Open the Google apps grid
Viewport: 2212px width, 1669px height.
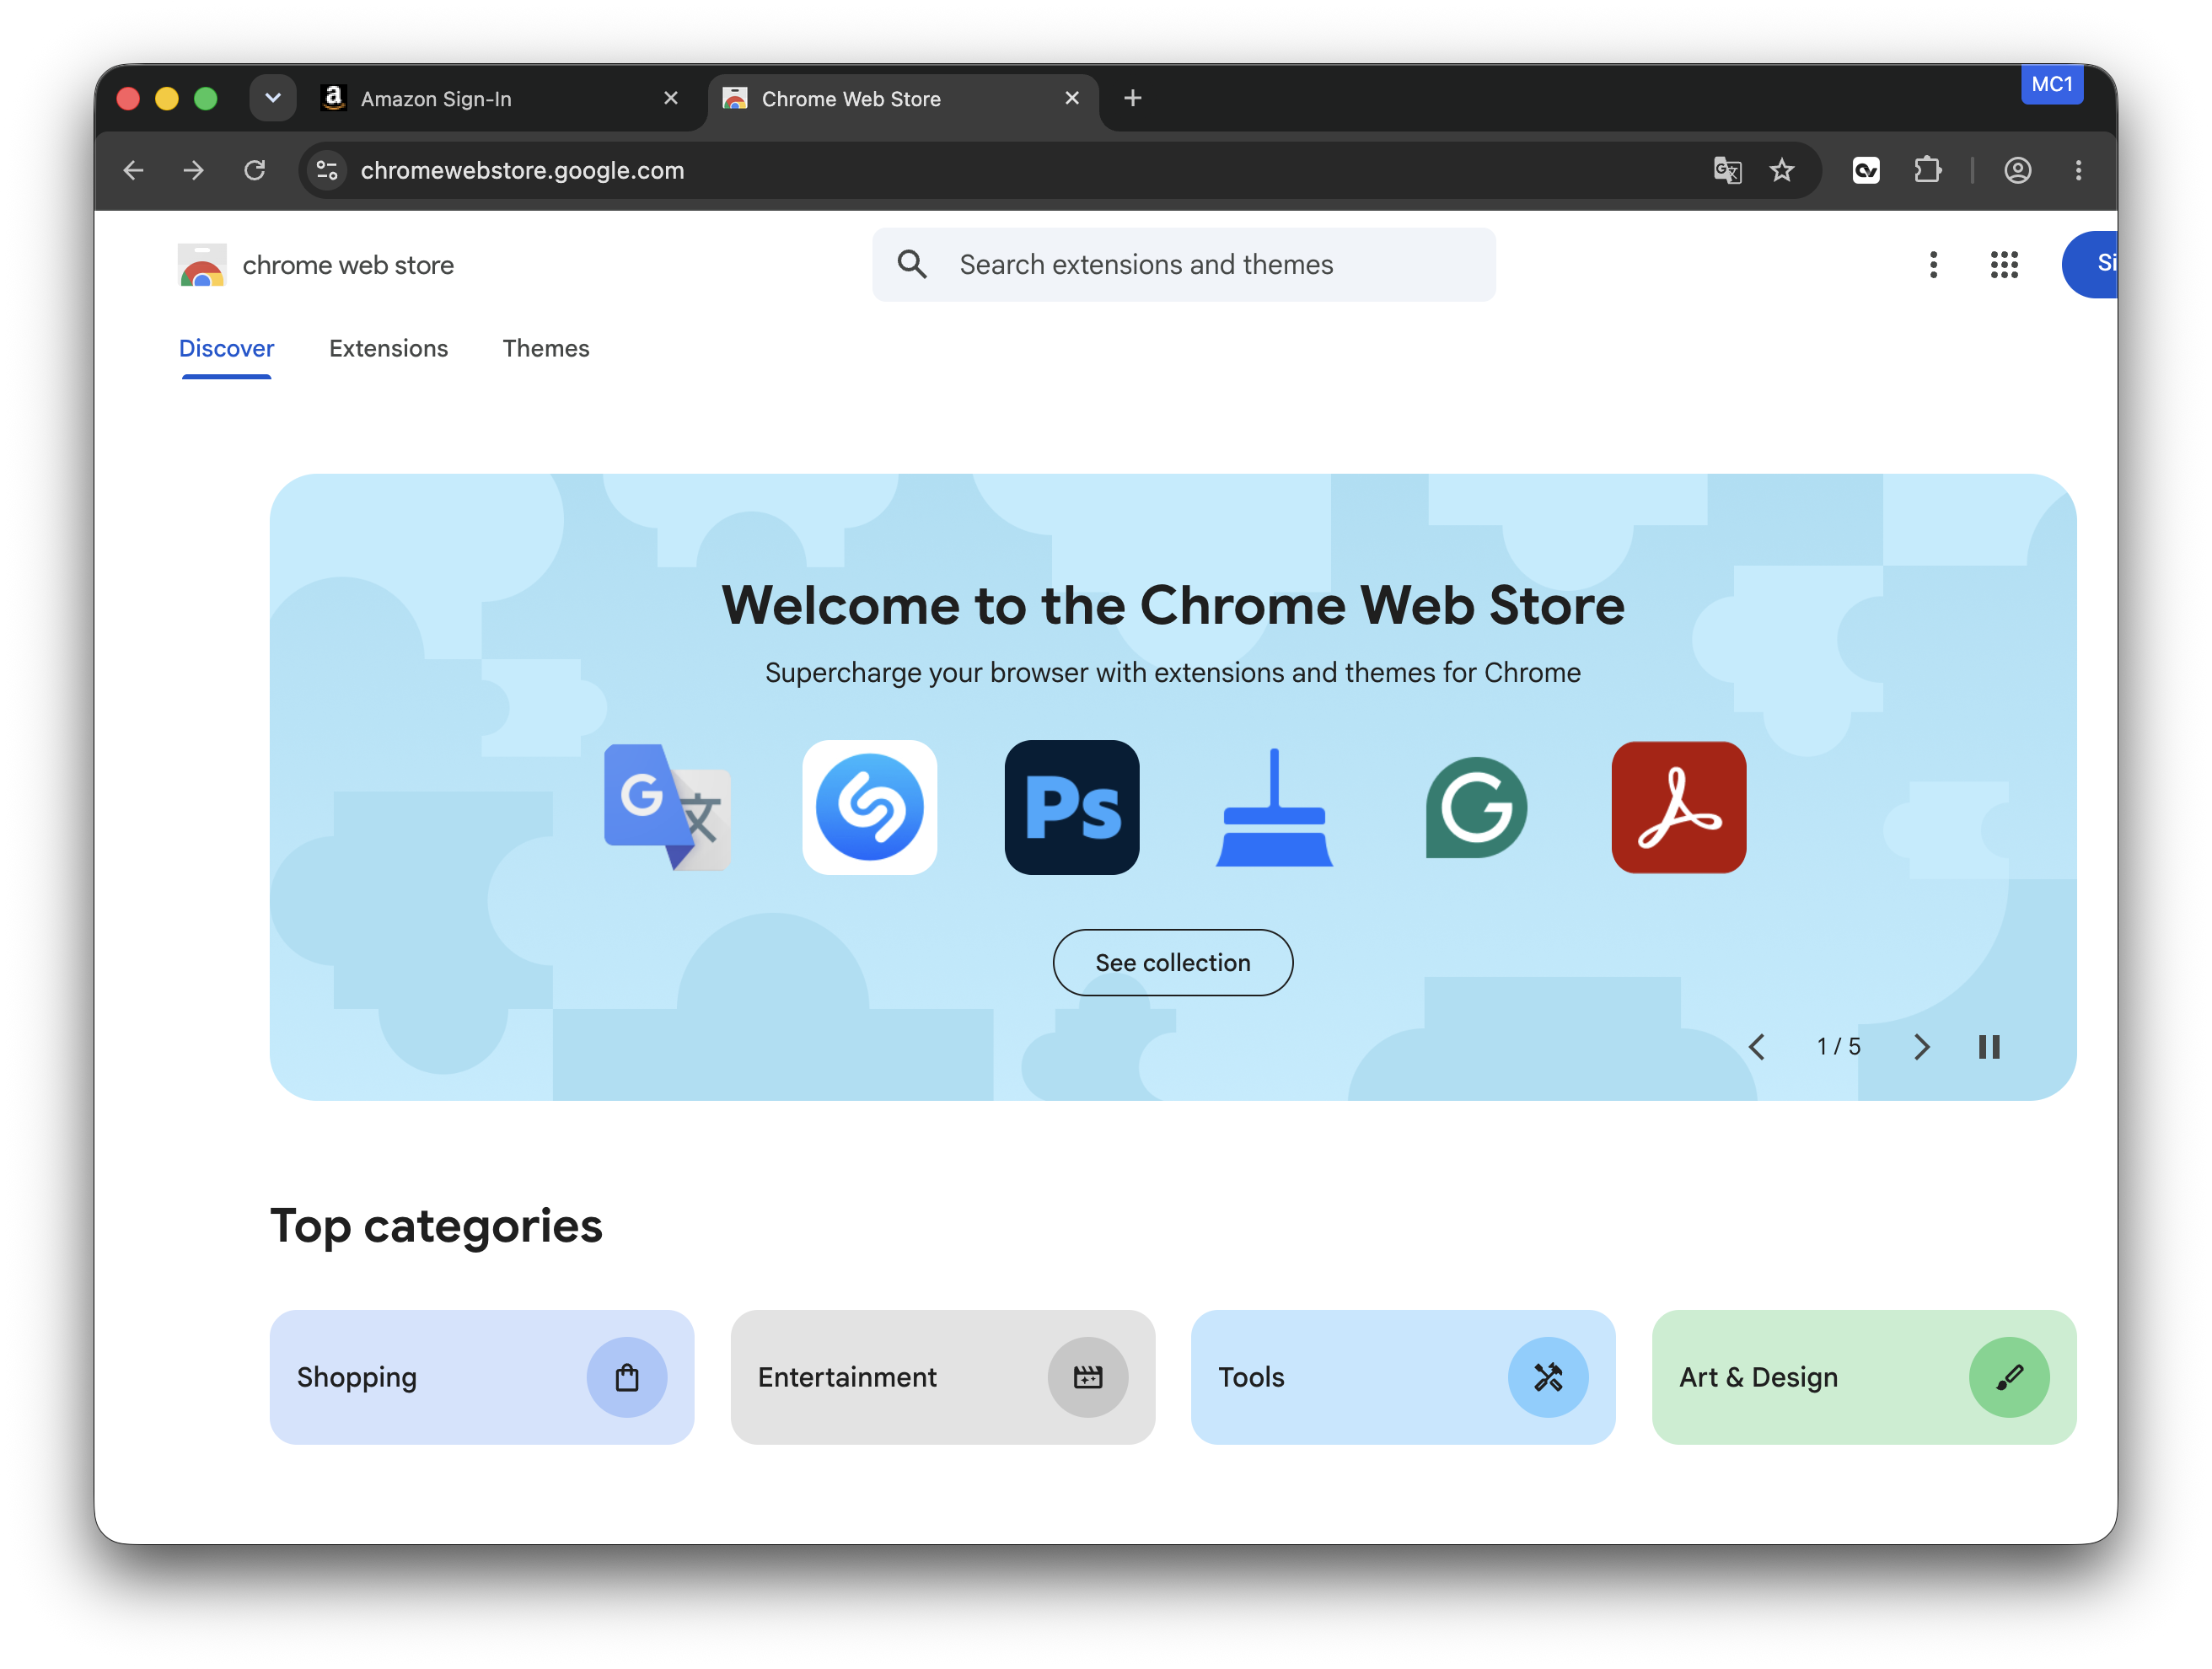2004,264
